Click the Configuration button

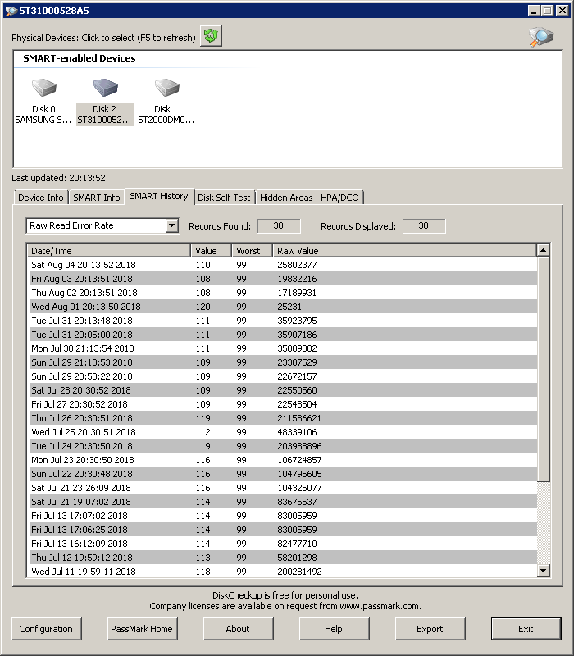click(46, 629)
